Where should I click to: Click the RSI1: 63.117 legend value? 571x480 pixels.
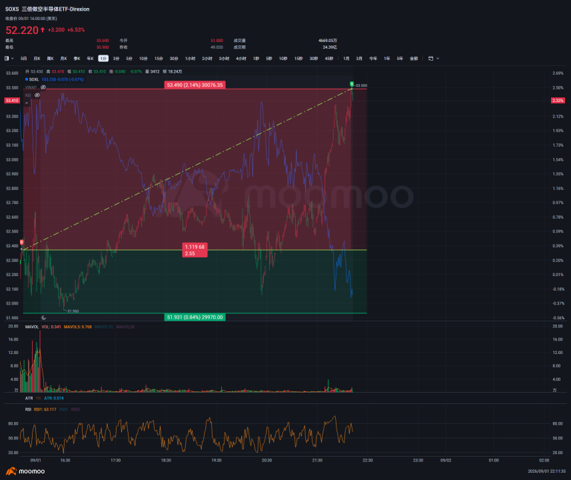45,409
